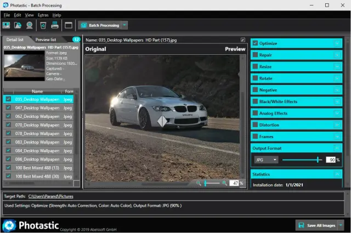Screen dimensions: 351x233
Task: Open the C:\Users\Parand\Pictures target path link
Action: (51, 196)
